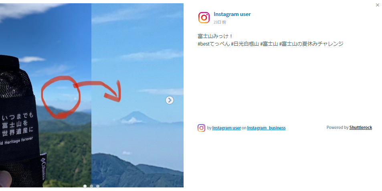Open the Instagram user profile heading
Screen dimensions: 382x191
[x=232, y=14]
